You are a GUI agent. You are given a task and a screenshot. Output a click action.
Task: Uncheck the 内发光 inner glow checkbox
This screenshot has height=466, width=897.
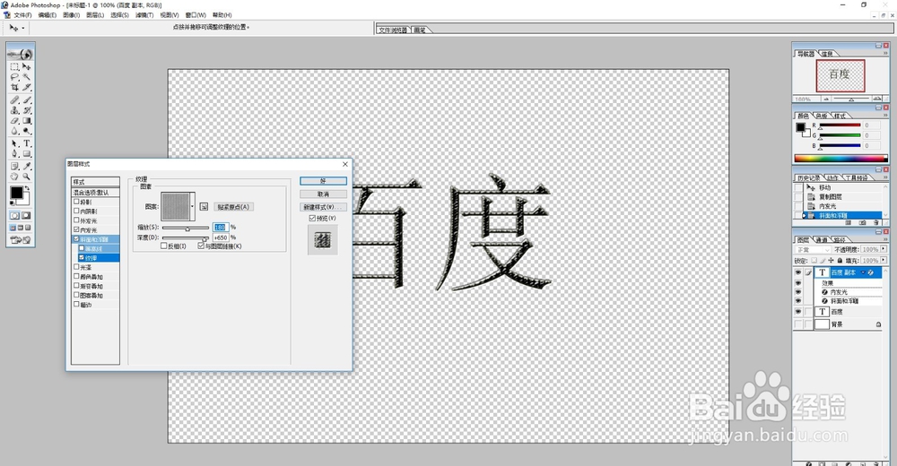tap(76, 229)
